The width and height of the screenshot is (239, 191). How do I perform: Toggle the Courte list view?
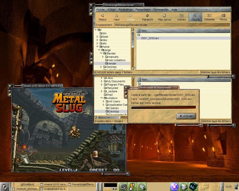(x=195, y=17)
